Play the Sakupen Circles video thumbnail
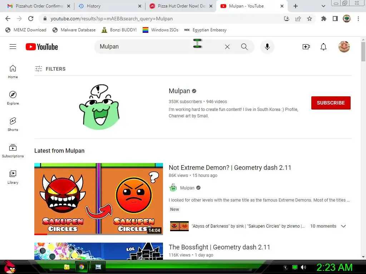366x274 pixels. (x=99, y=199)
